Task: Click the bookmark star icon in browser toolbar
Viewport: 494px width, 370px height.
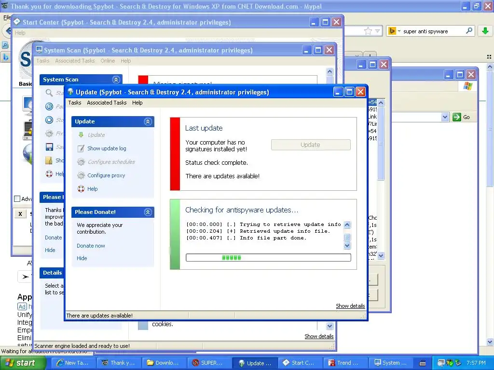Action: [368, 31]
